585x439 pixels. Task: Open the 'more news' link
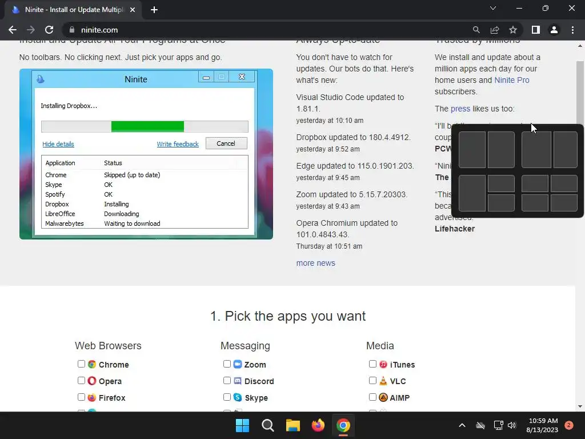[315, 263]
